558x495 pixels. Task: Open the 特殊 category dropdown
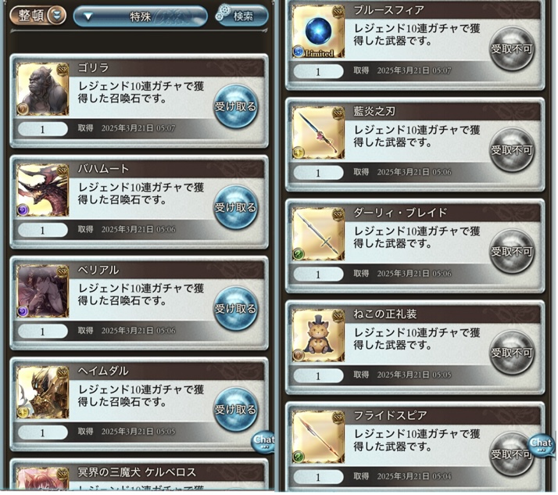coord(140,16)
